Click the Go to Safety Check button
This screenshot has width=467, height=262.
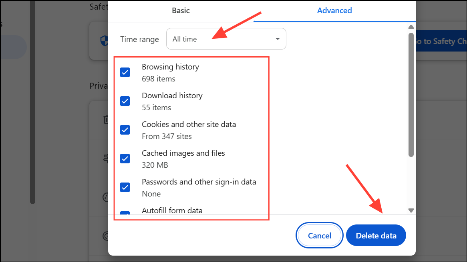coord(441,41)
